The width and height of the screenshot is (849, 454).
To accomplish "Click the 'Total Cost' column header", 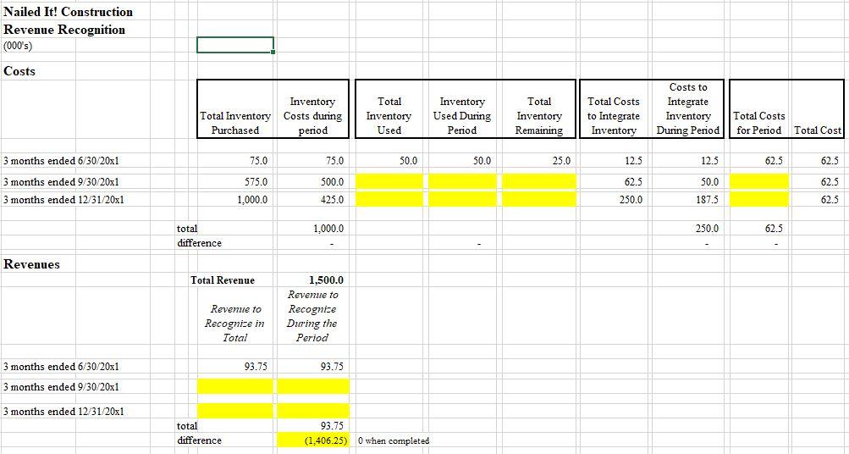I will [x=818, y=130].
